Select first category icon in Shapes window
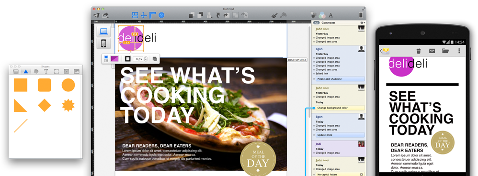This screenshot has width=478, height=176. point(16,72)
